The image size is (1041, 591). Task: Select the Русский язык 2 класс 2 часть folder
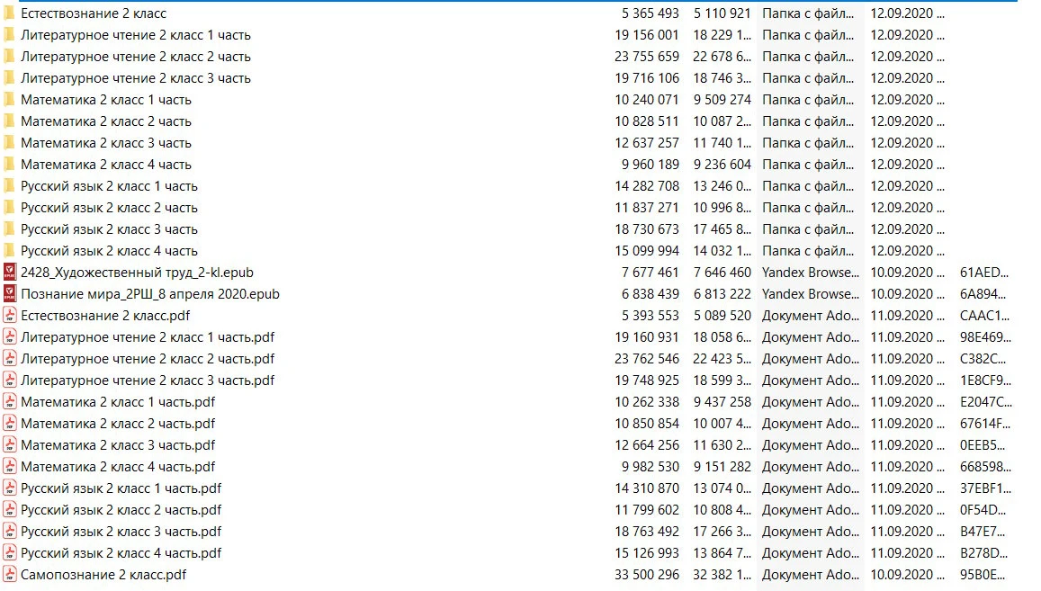click(x=109, y=208)
